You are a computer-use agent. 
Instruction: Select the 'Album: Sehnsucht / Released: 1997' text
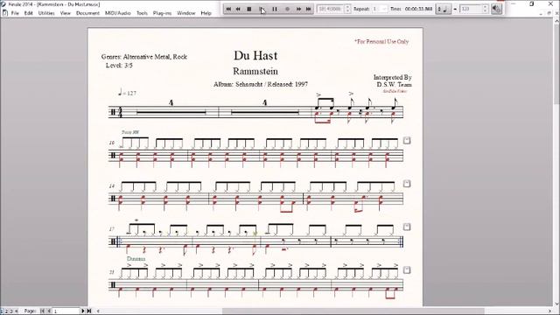261,84
